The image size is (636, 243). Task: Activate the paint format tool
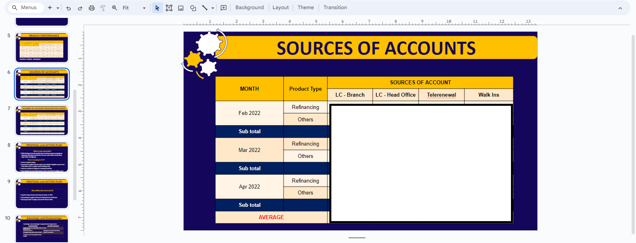click(x=103, y=8)
